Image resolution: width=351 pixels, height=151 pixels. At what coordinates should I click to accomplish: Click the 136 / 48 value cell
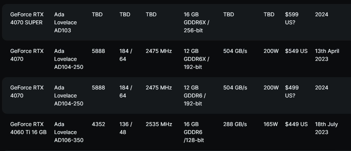point(126,128)
